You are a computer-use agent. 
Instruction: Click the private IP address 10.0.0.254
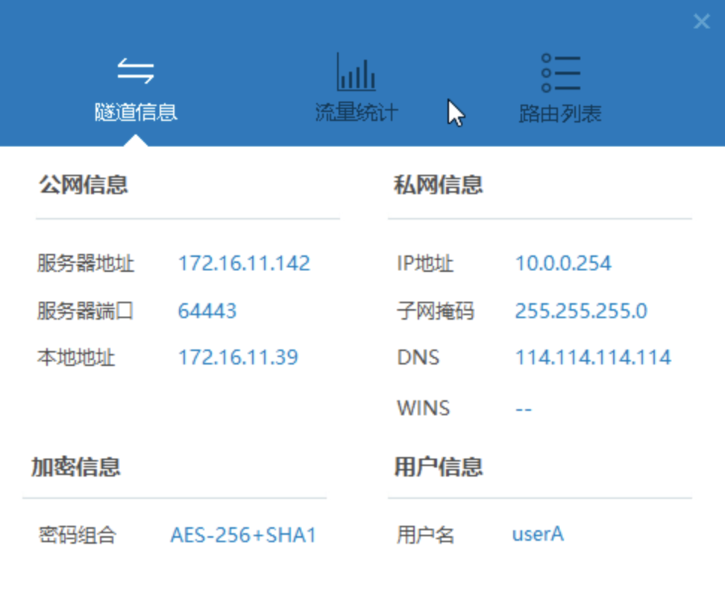pos(563,264)
